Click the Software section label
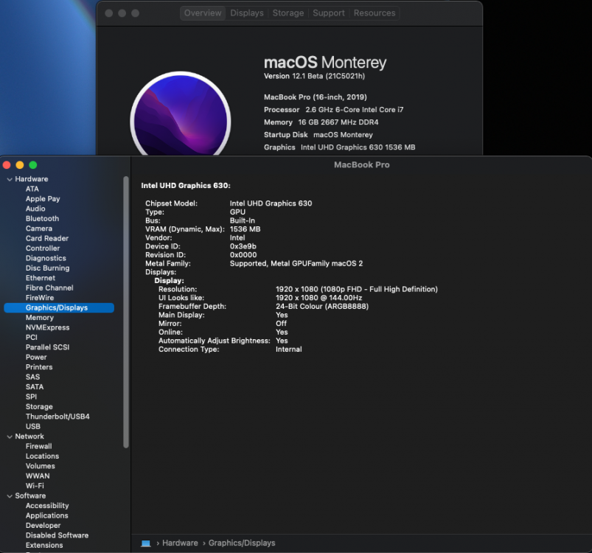This screenshot has width=592, height=553. click(x=30, y=495)
